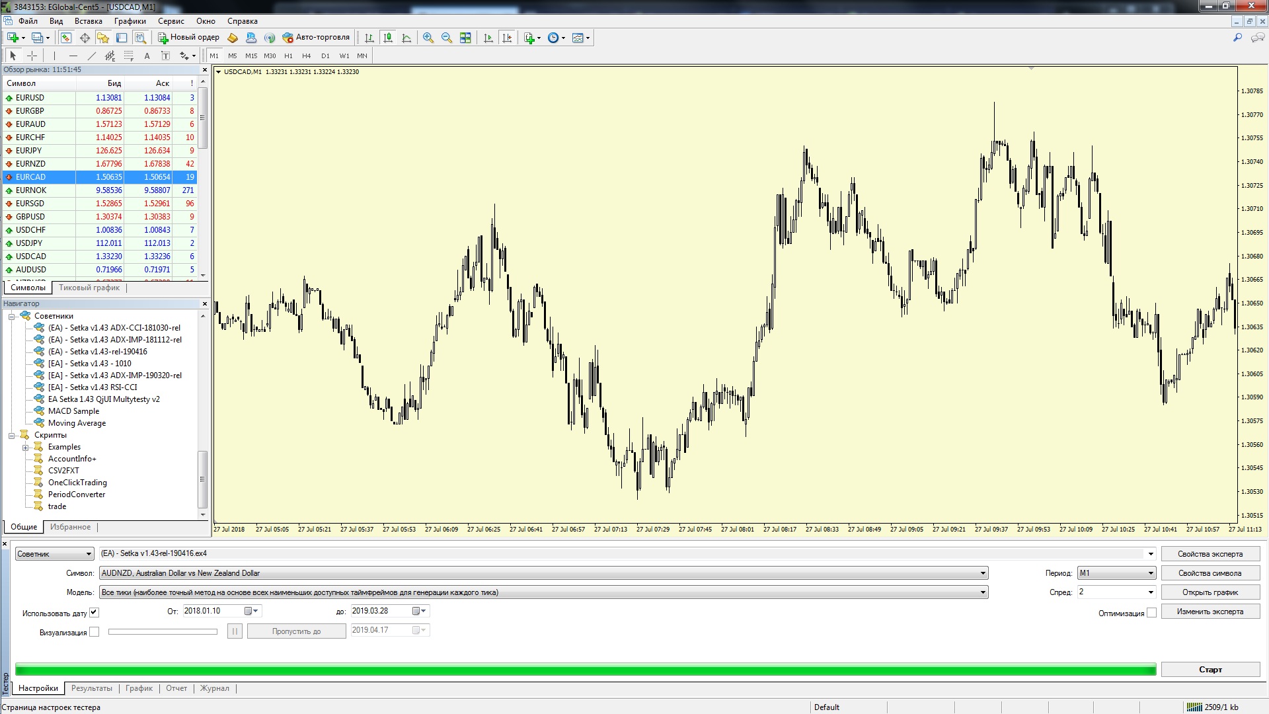Image resolution: width=1269 pixels, height=714 pixels.
Task: Switch chart to line chart icon
Action: pyautogui.click(x=406, y=38)
